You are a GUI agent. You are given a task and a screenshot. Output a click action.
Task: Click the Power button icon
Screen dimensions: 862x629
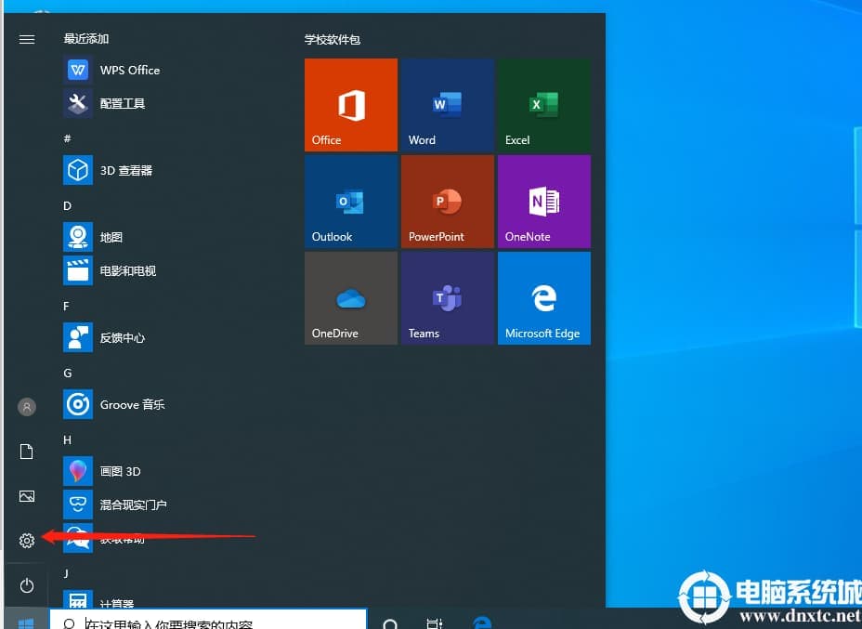(x=27, y=585)
